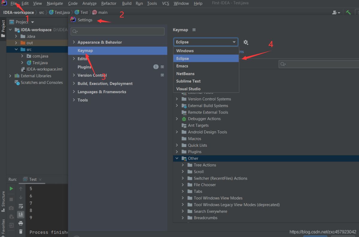Open the Project tool window side tab
The image size is (359, 237).
3,28
